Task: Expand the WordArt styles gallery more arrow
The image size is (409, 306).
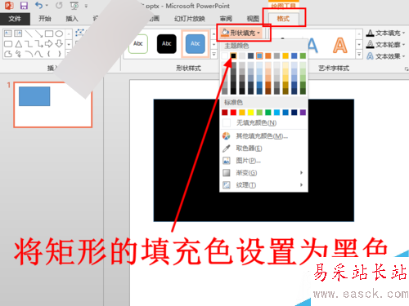Action: 359,55
